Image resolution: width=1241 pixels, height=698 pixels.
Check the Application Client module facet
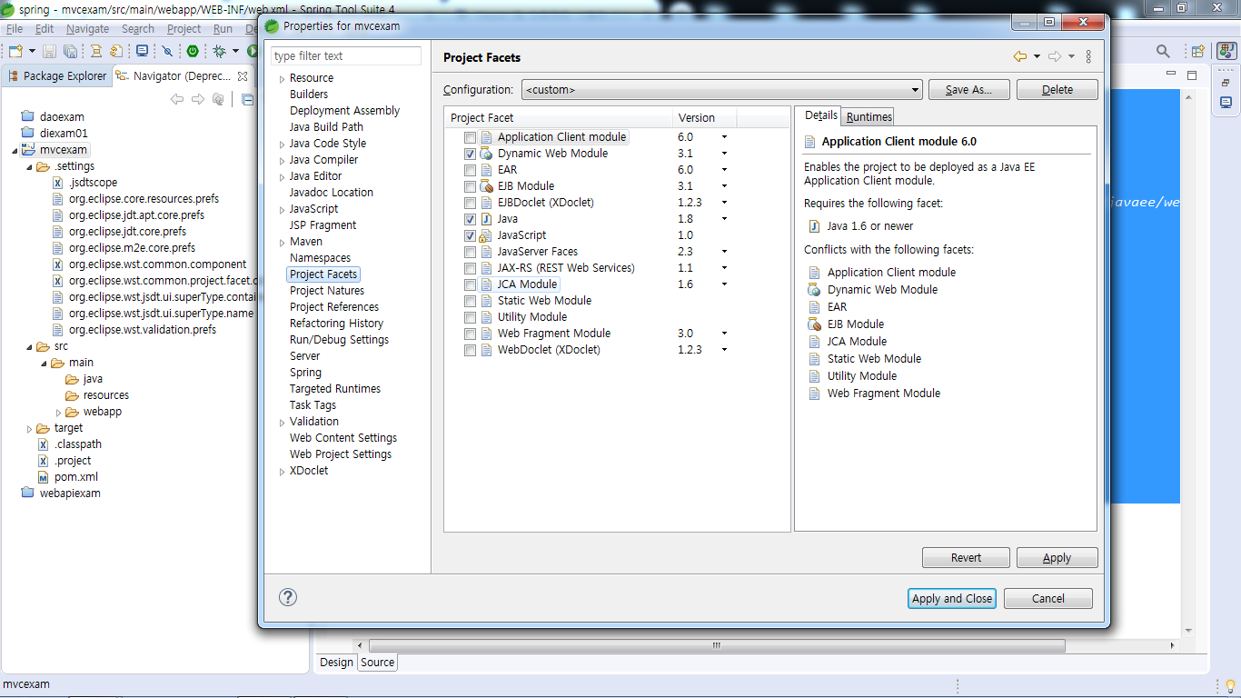tap(470, 137)
